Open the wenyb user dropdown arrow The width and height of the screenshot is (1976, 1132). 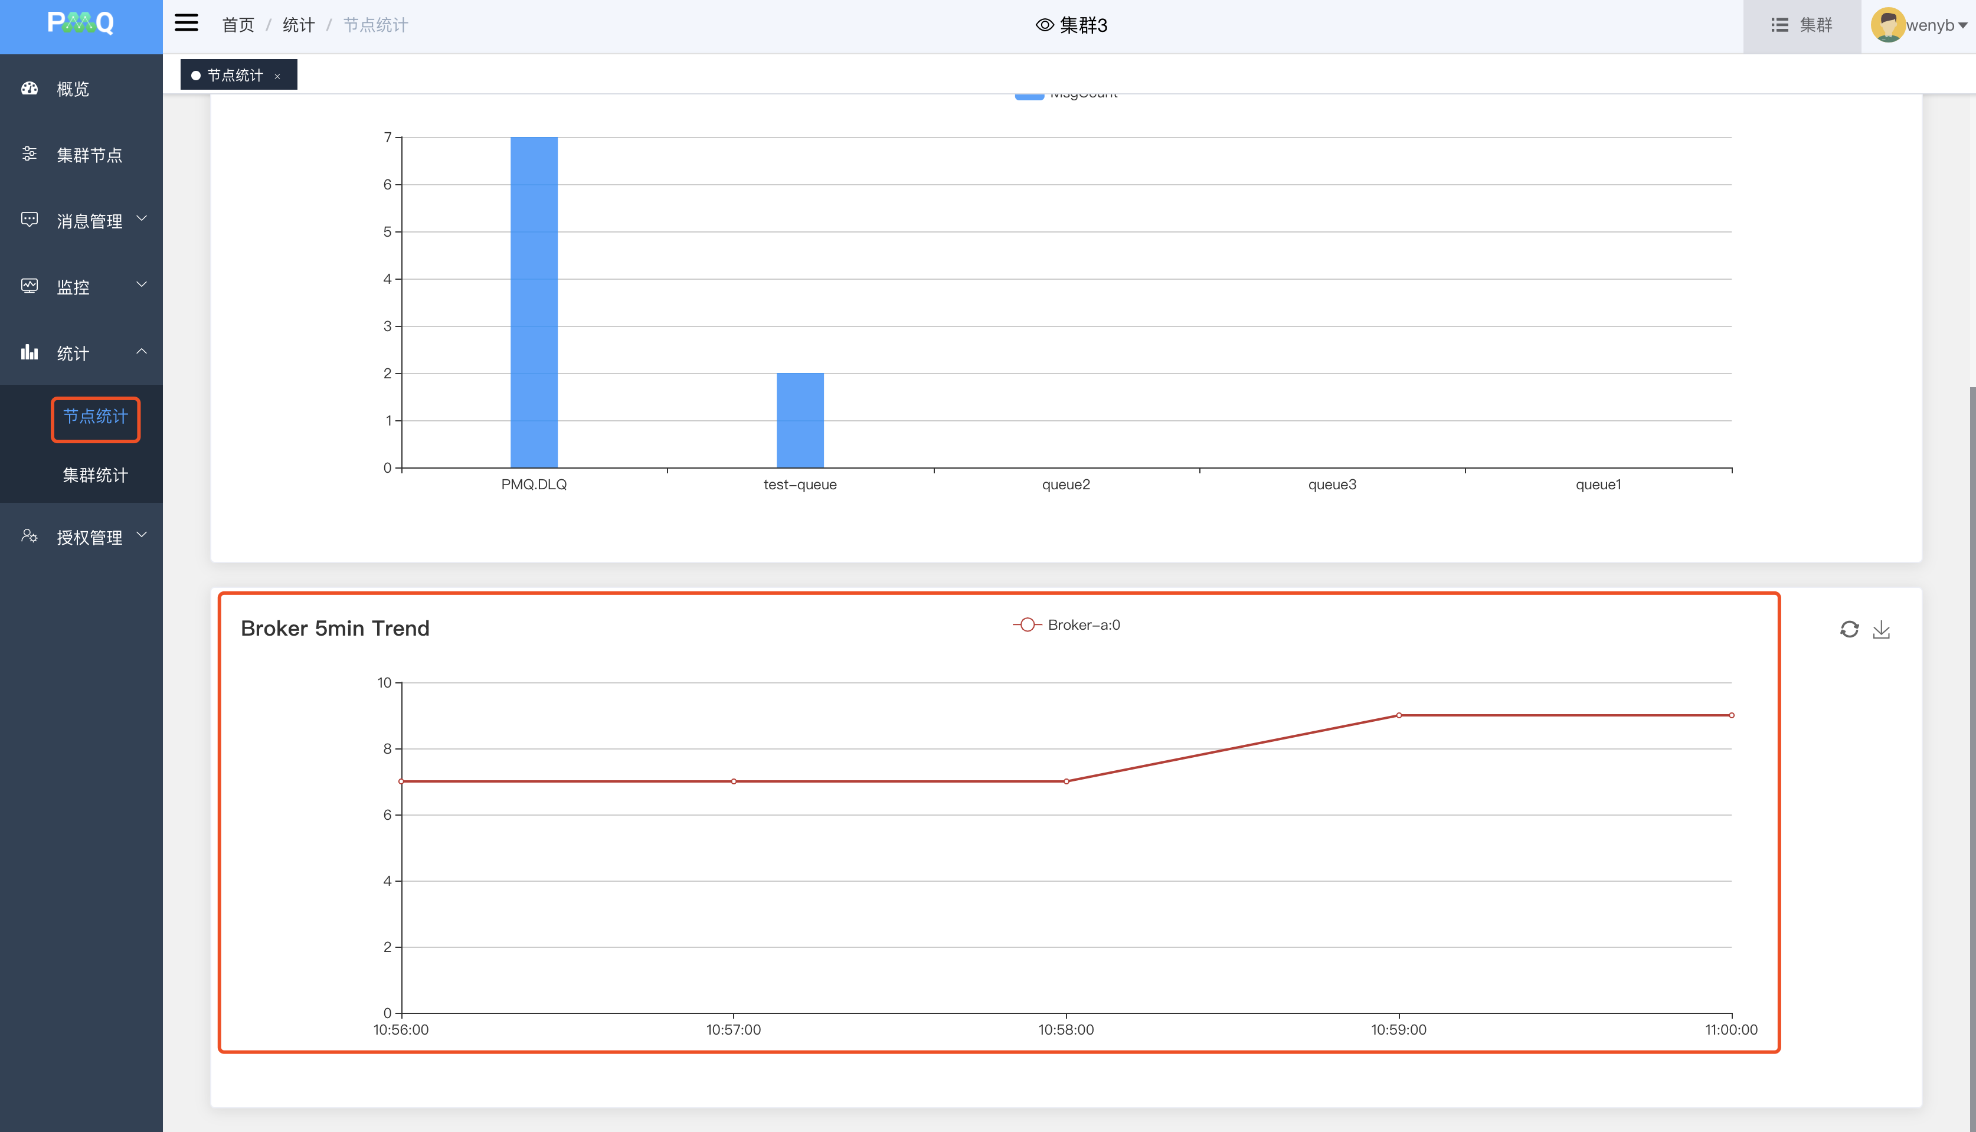(x=1962, y=25)
